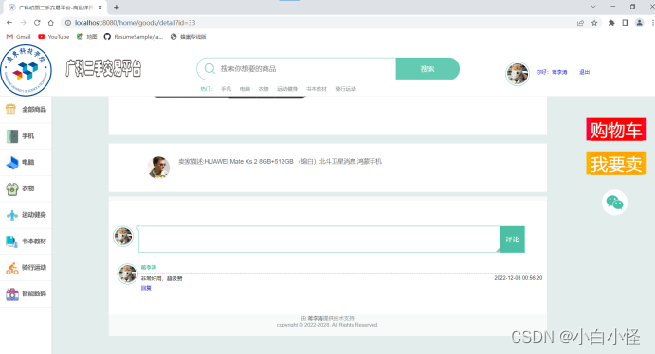This screenshot has width=655, height=354.
Task: Select hot keyword 手机 under search
Action: coord(226,89)
